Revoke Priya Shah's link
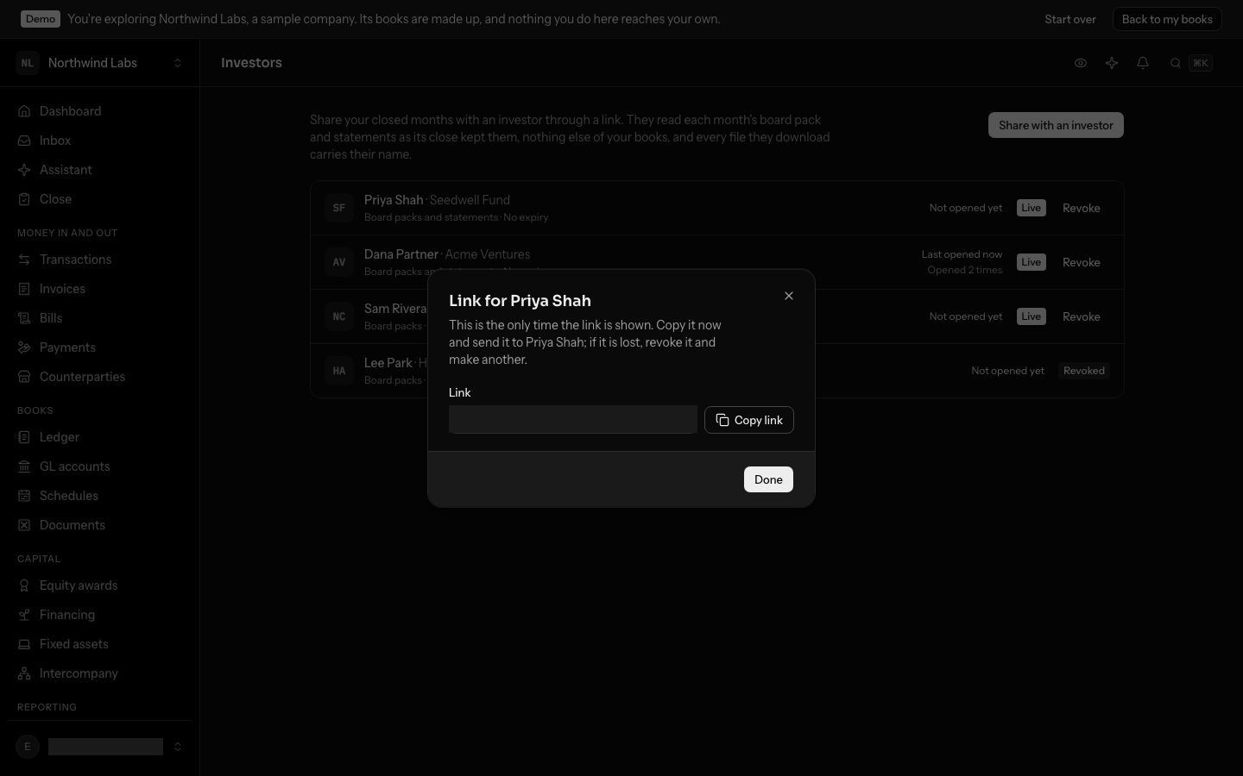The width and height of the screenshot is (1243, 776). click(x=1081, y=208)
